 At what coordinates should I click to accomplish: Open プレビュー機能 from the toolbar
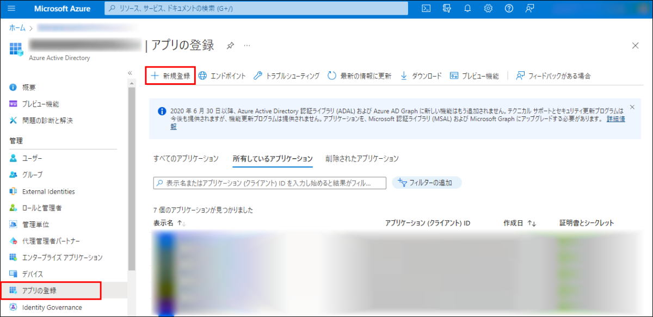pyautogui.click(x=475, y=76)
